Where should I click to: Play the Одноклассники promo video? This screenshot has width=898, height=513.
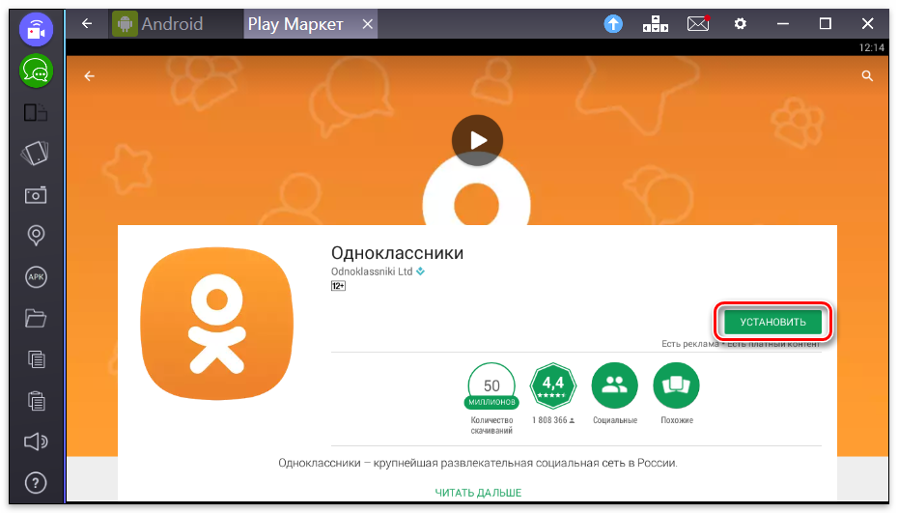pos(477,140)
